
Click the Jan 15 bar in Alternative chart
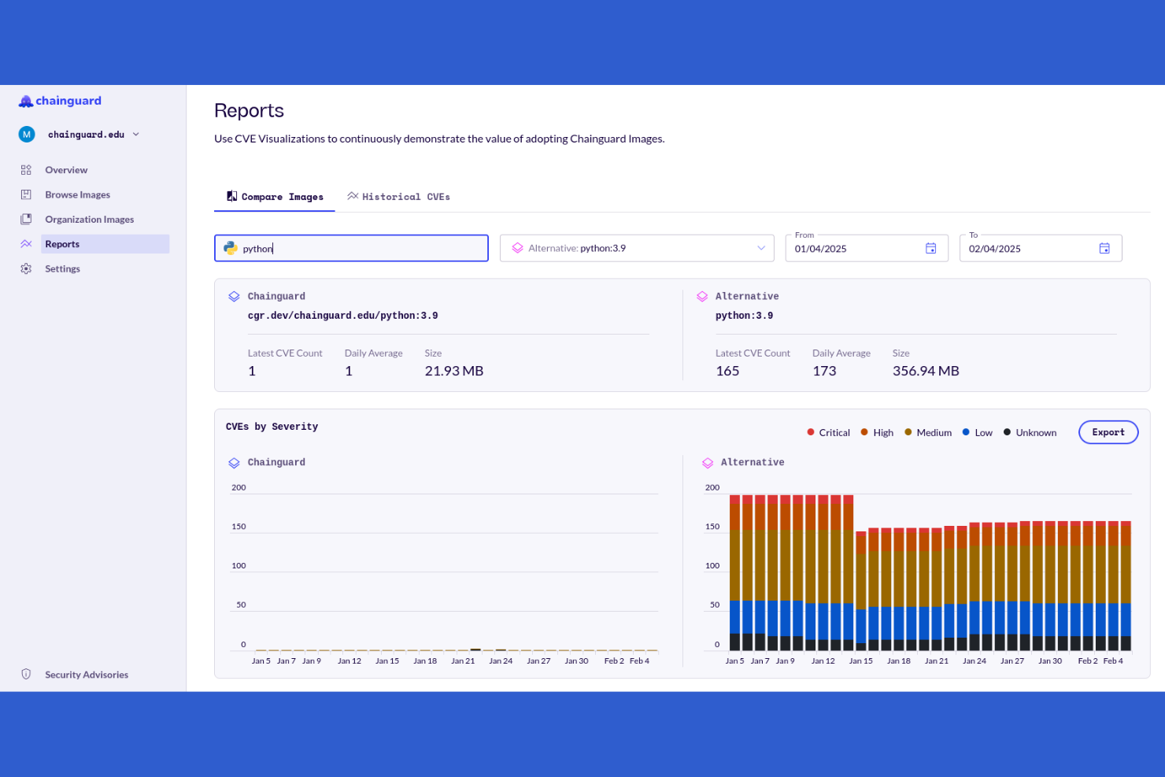click(861, 591)
